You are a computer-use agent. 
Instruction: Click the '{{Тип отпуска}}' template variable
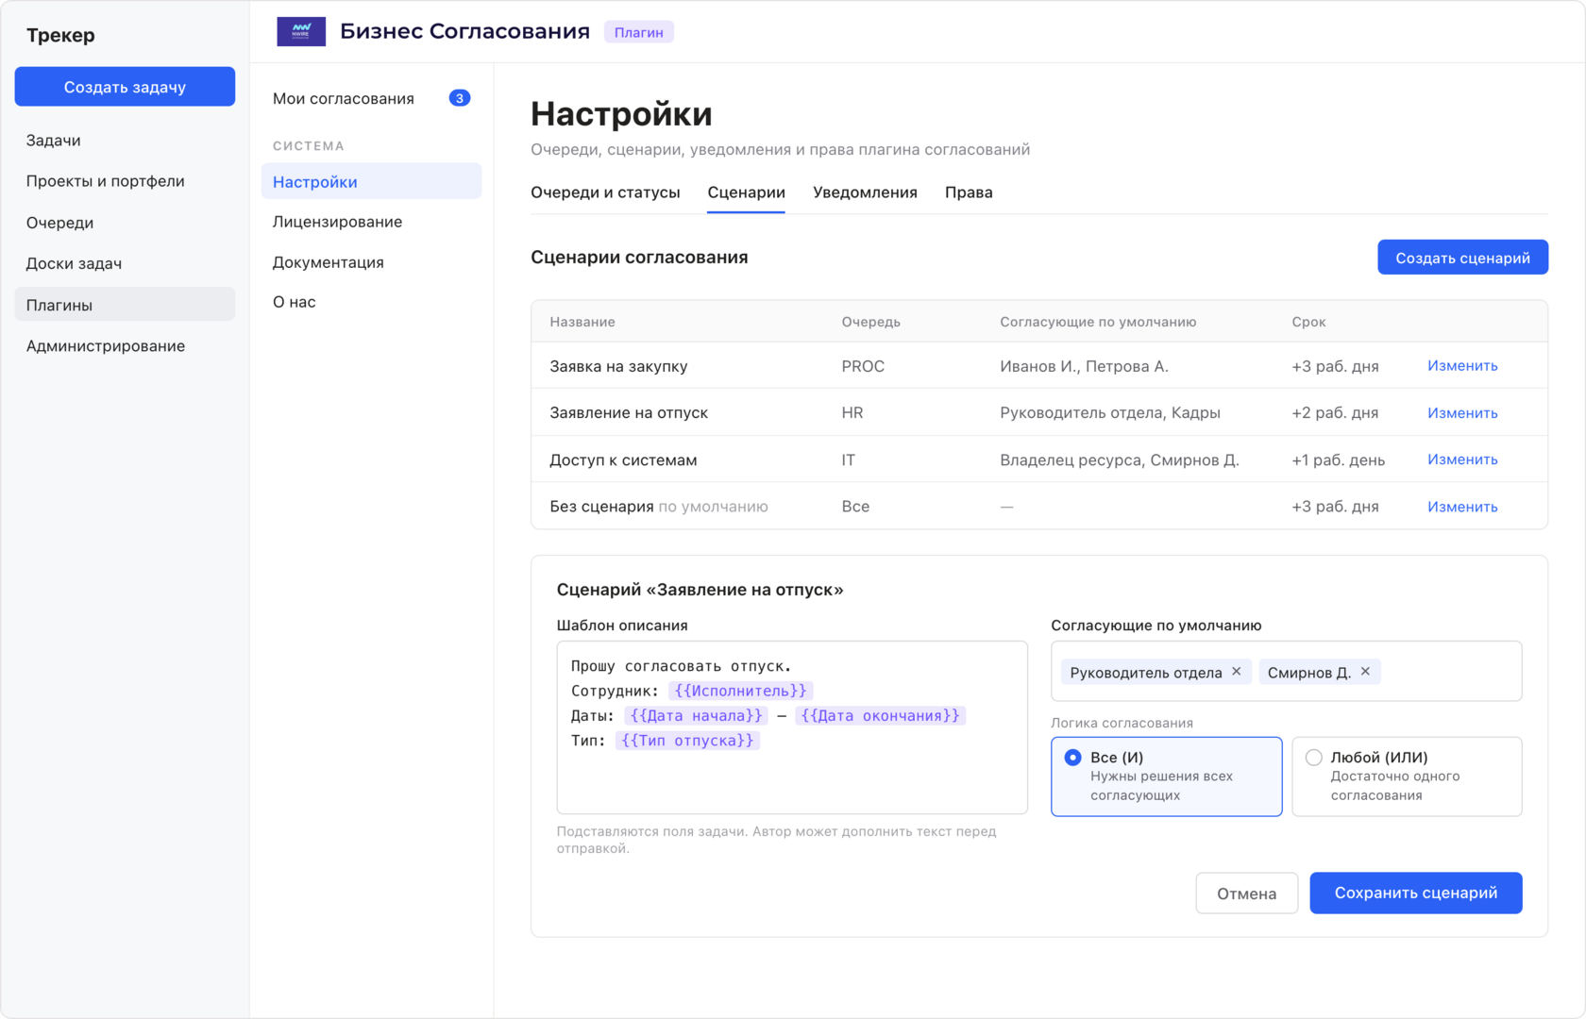pos(687,741)
